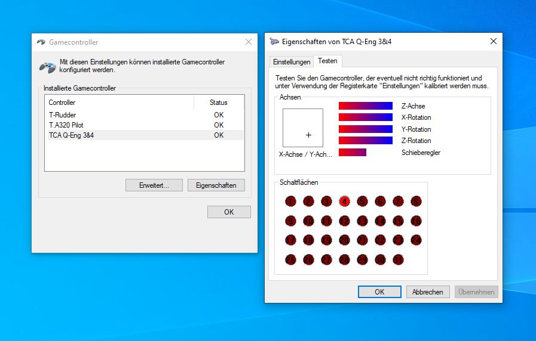Click button indicator number 25

point(290,259)
